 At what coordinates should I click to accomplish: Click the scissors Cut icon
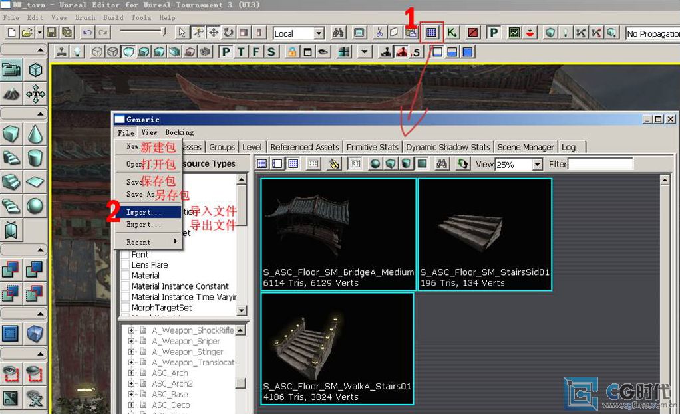click(379, 33)
